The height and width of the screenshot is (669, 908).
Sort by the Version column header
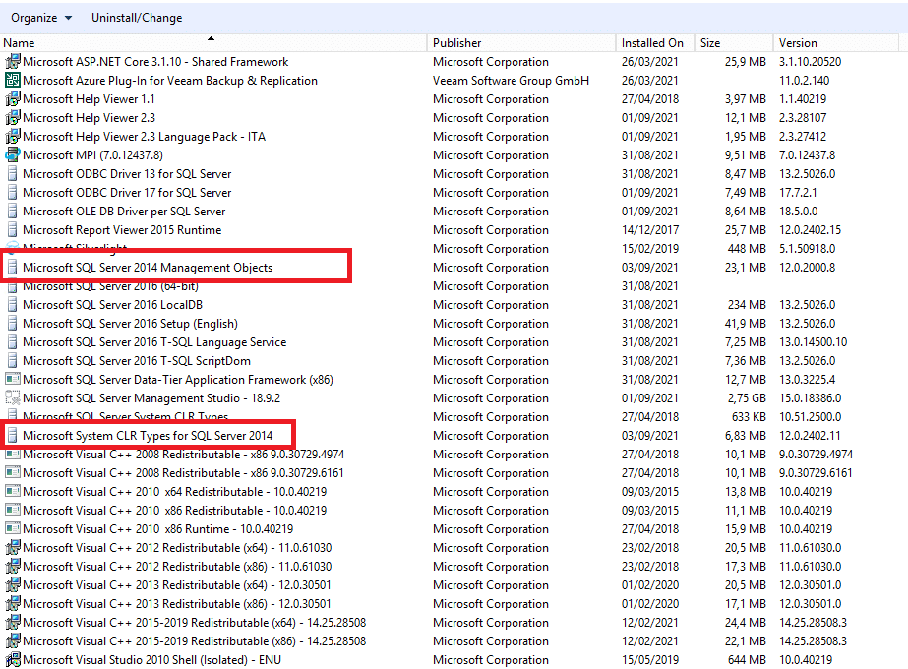[835, 43]
